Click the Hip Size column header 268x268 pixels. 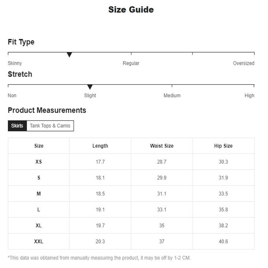pyautogui.click(x=223, y=146)
